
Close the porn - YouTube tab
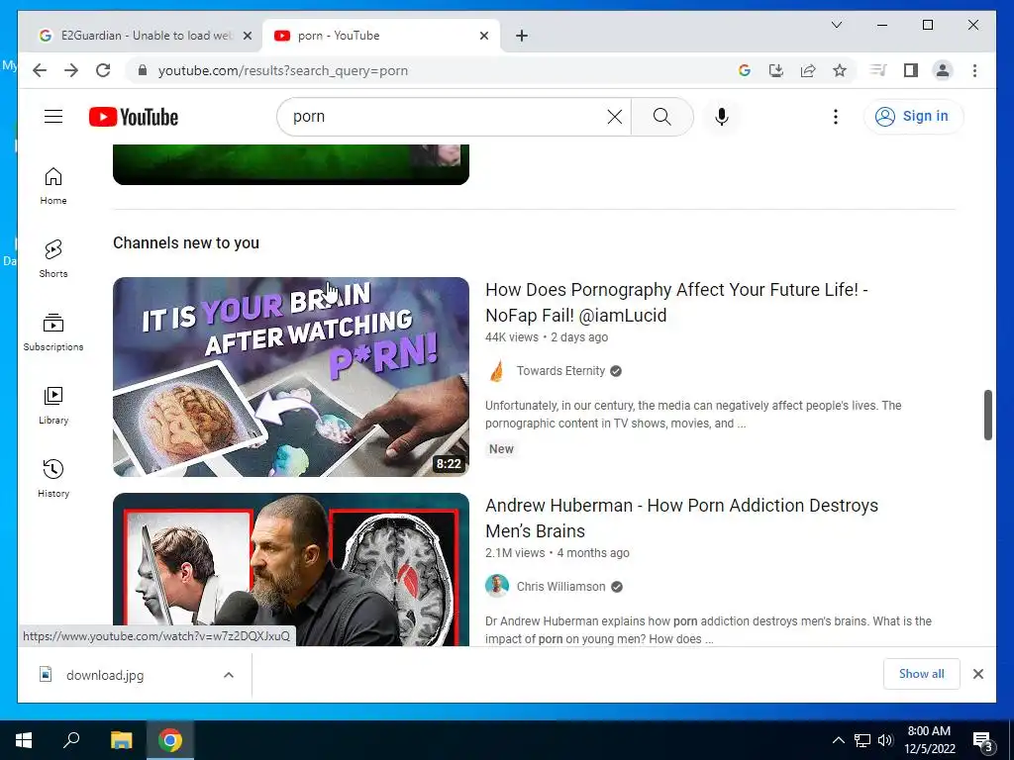483,36
